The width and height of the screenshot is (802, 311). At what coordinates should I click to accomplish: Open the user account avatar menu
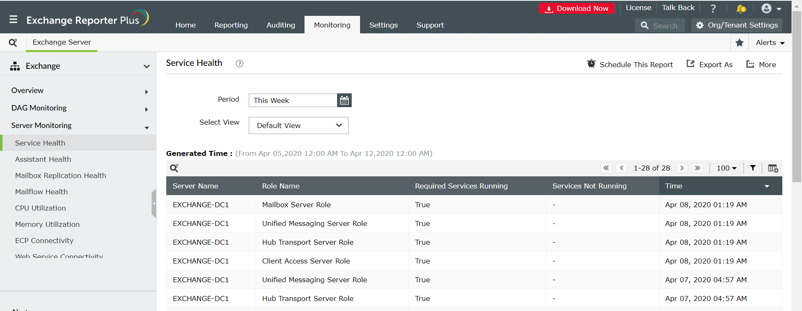tap(766, 8)
